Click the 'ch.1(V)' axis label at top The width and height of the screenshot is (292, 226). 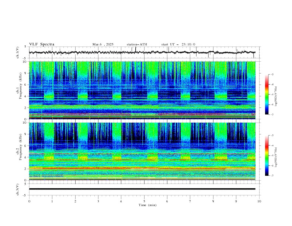18,52
